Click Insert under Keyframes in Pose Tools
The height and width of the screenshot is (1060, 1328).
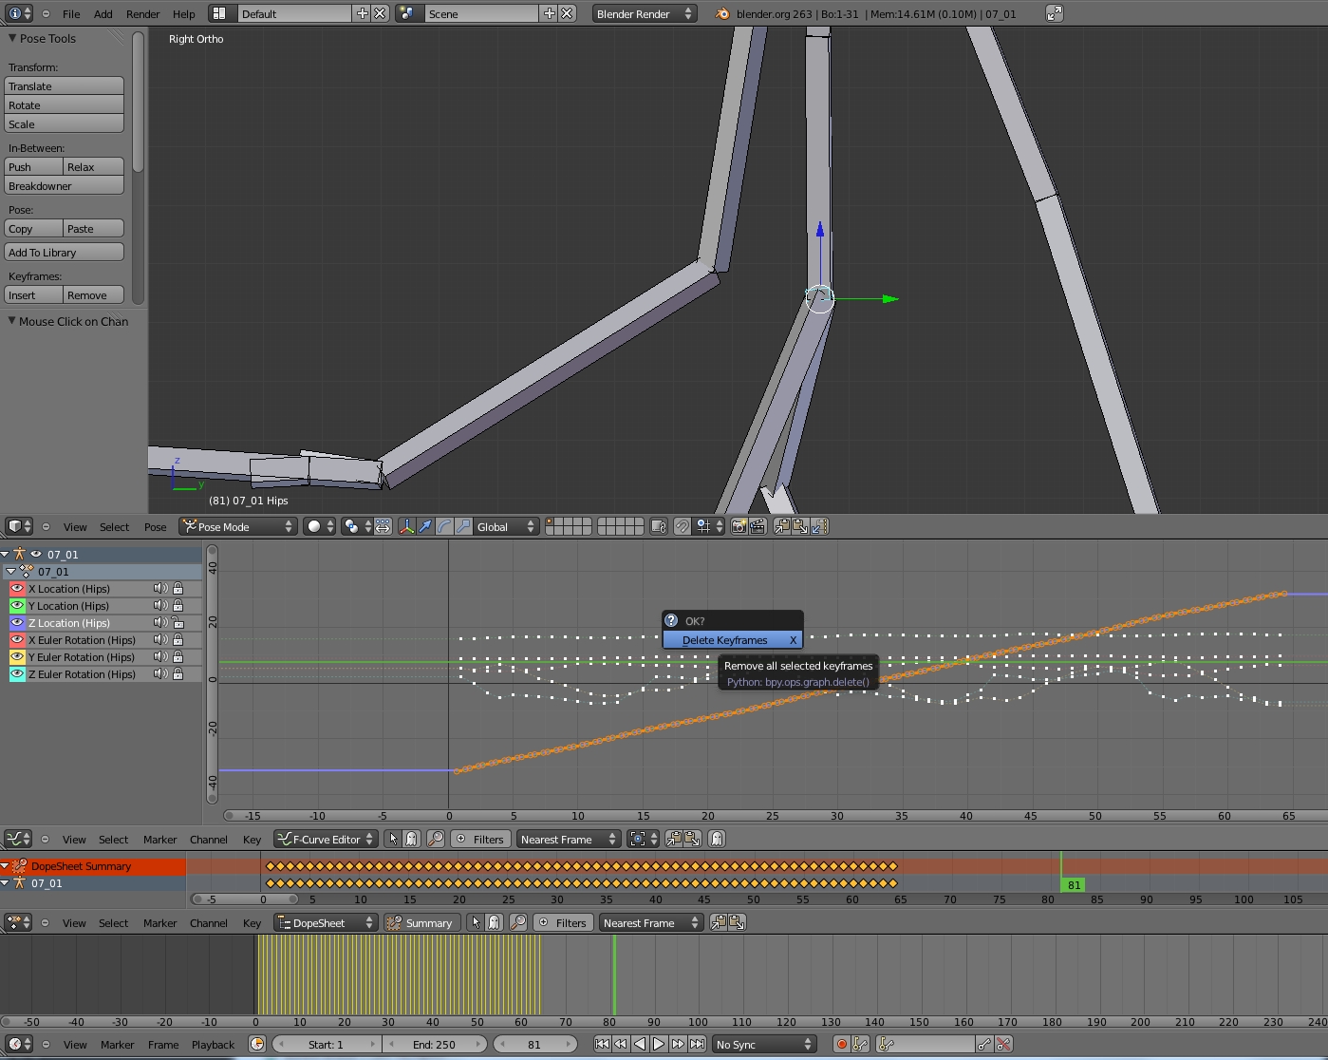31,294
